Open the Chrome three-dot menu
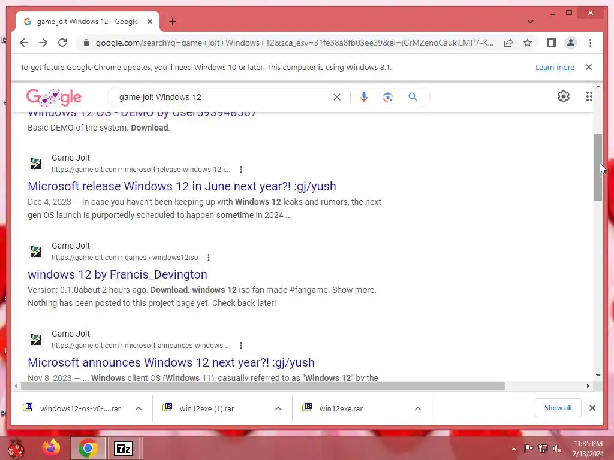 590,43
